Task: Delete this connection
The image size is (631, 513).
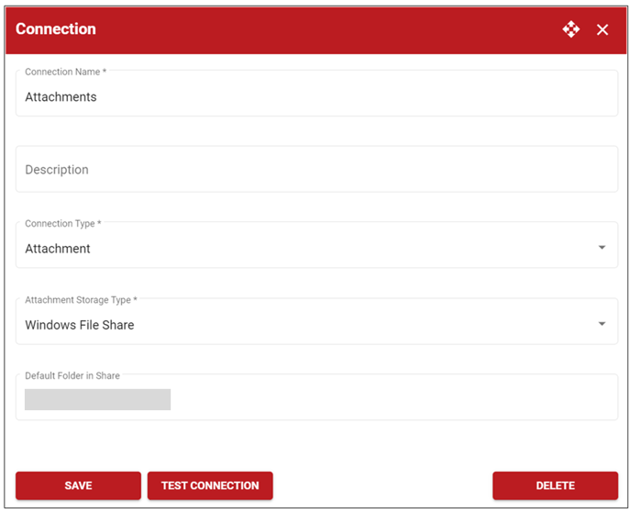Action: point(556,485)
